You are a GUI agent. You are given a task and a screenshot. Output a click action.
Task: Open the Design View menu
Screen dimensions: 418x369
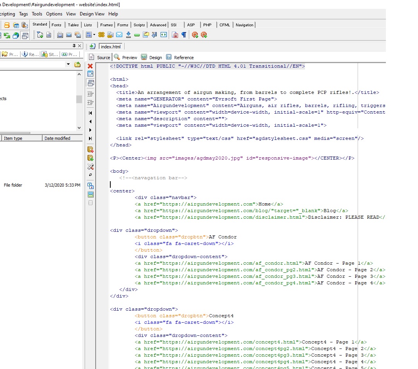(x=92, y=14)
